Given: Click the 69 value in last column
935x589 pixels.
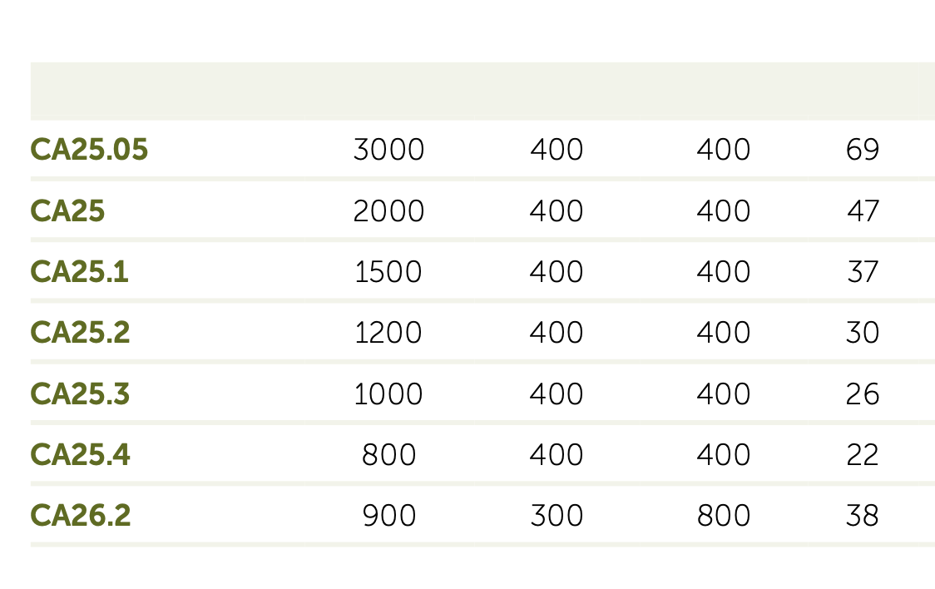Looking at the screenshot, I should 863,151.
